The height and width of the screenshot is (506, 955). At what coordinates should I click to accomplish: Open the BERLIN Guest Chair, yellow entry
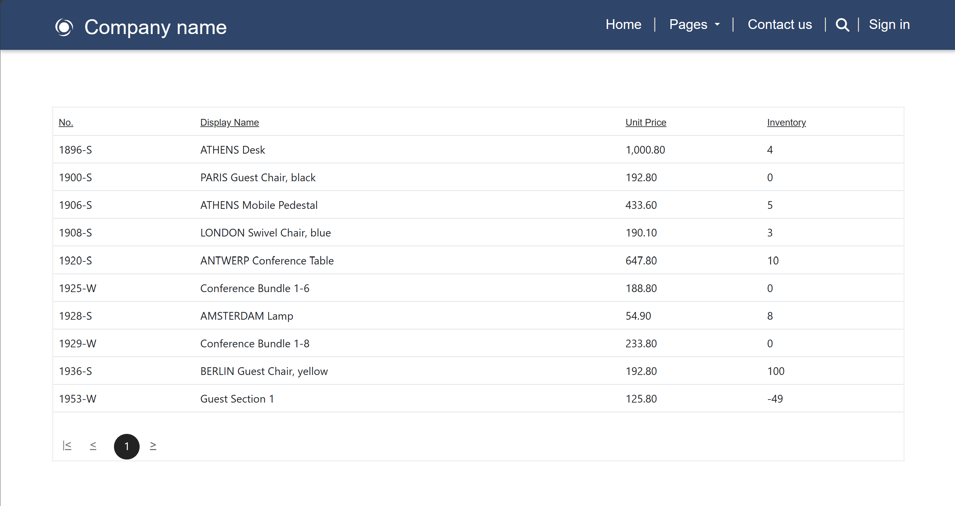tap(264, 371)
